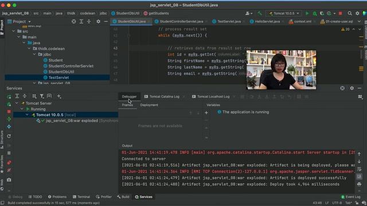Open the TODO tool window
Screen dimensions: 367x206
tap(35, 197)
